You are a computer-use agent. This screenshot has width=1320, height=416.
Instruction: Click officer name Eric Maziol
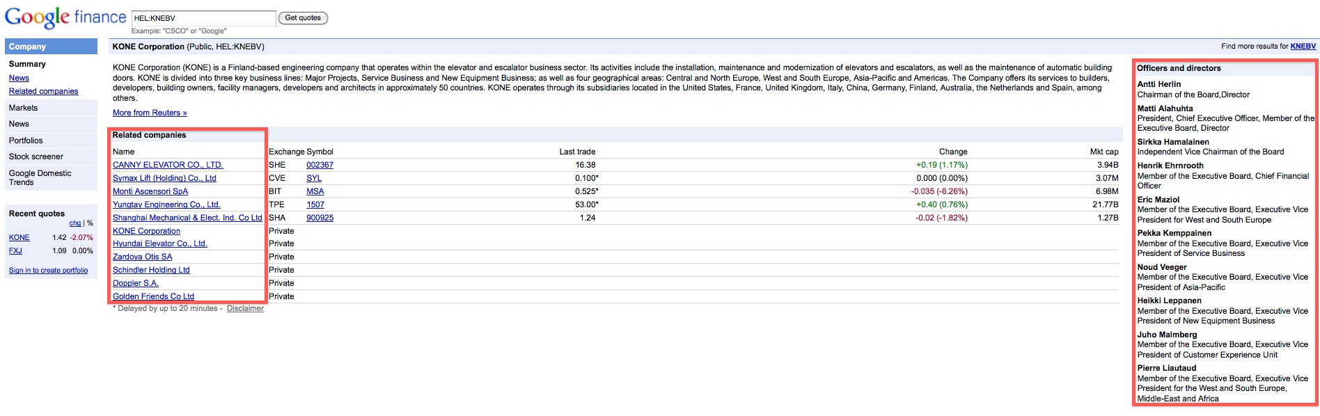tap(1158, 200)
